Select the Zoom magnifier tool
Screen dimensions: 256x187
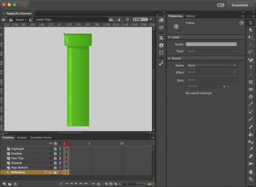[251, 179]
